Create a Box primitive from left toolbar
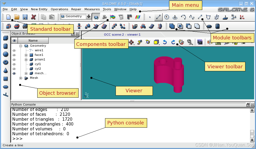256x149 pixels. click(x=6, y=38)
